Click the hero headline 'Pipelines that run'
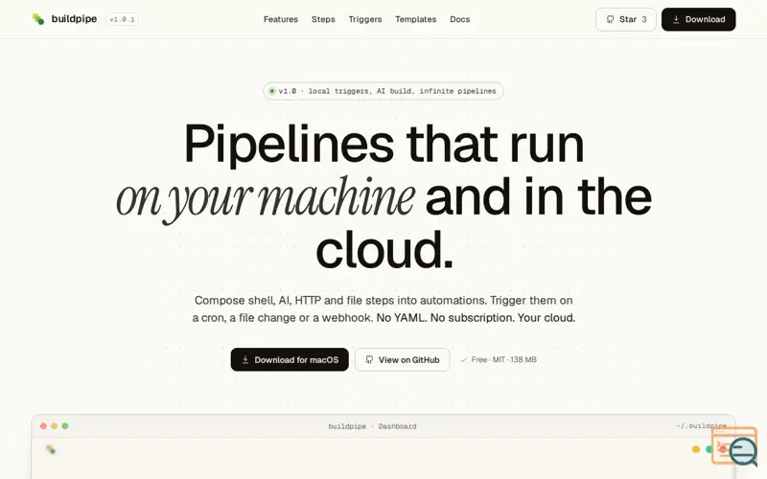The width and height of the screenshot is (767, 479). point(383,144)
